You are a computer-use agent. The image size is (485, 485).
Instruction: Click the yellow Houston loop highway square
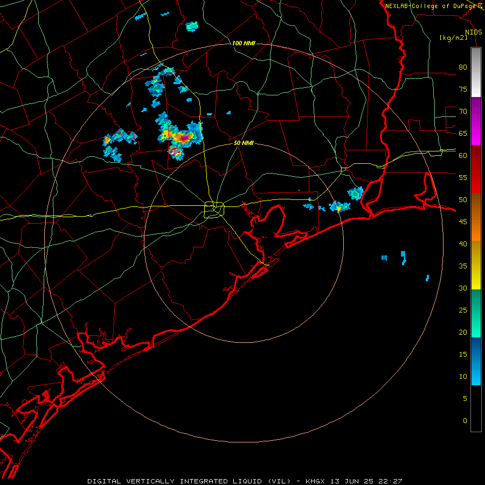(x=214, y=210)
